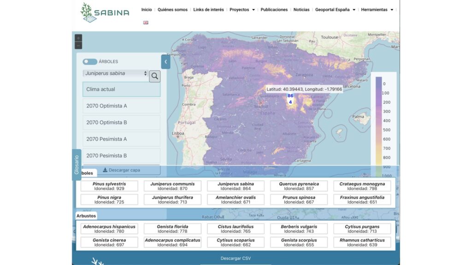The height and width of the screenshot is (265, 472).
Task: Click the magnifier search button
Action: [x=155, y=76]
